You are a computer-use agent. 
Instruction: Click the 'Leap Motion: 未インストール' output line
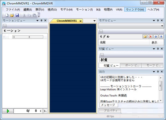pos(118,89)
